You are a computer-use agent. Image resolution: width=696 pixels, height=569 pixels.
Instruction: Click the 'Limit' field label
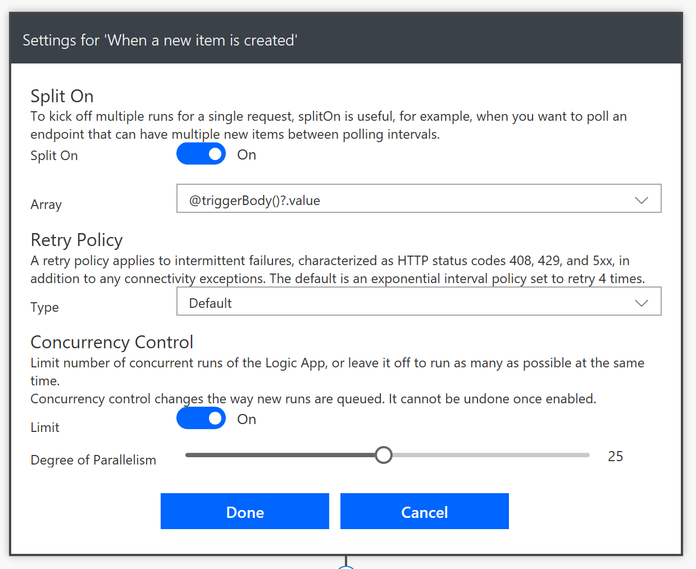tap(45, 427)
